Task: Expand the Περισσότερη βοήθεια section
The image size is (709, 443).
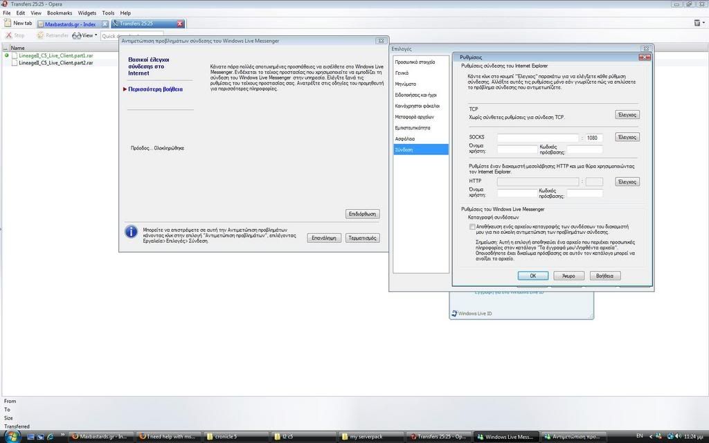Action: [155, 89]
